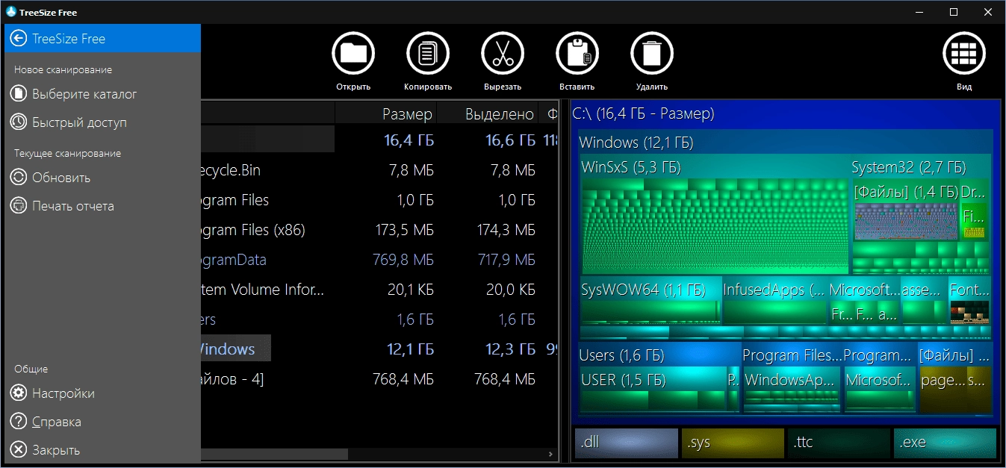Click the 768,4 МБ size value
Viewport: 1006px width, 468px height.
pyautogui.click(x=403, y=379)
